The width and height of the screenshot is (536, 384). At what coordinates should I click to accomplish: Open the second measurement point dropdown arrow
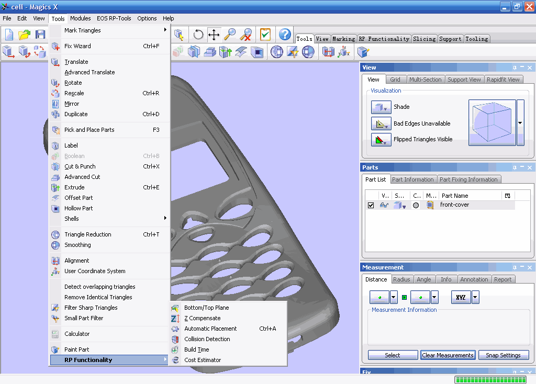pos(434,297)
